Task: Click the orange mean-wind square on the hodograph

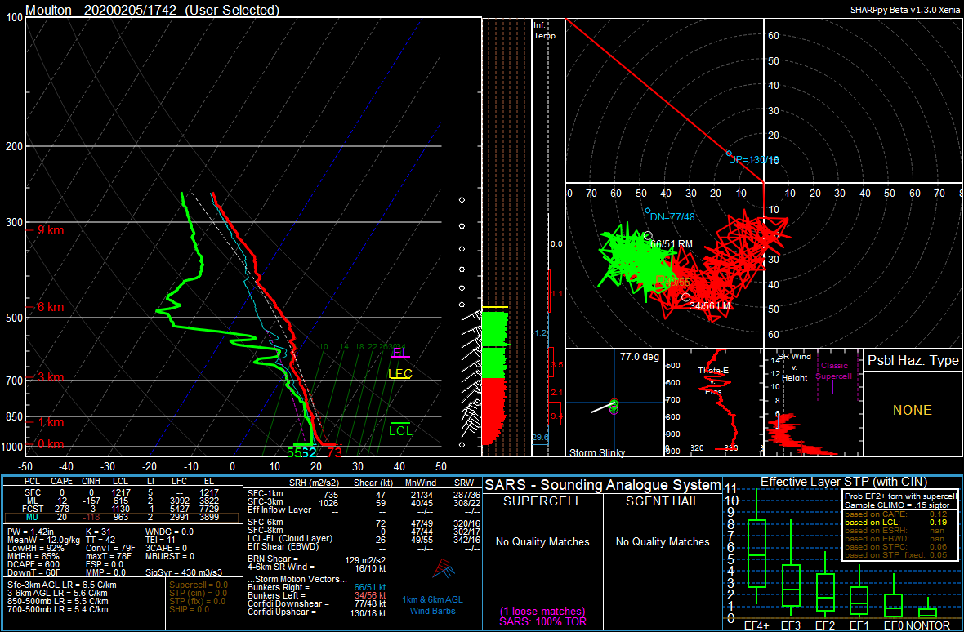Action: 660,279
